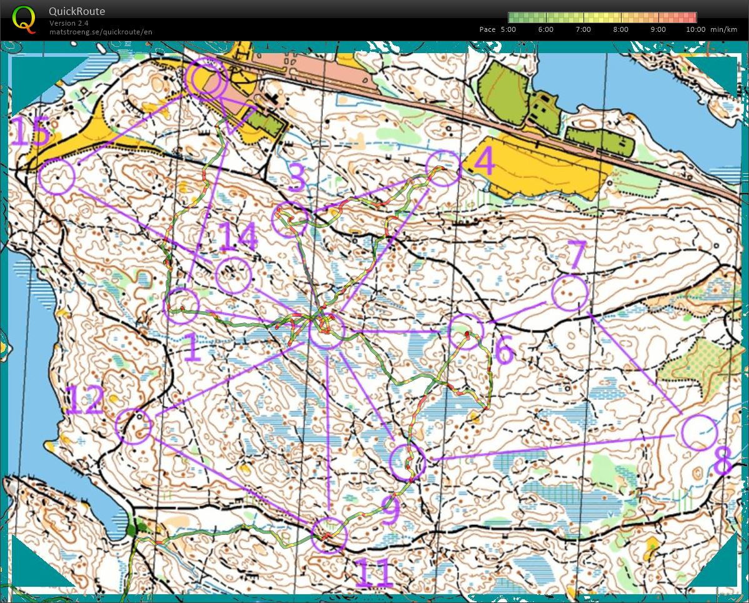Choose control circle 14 on the course

232,276
